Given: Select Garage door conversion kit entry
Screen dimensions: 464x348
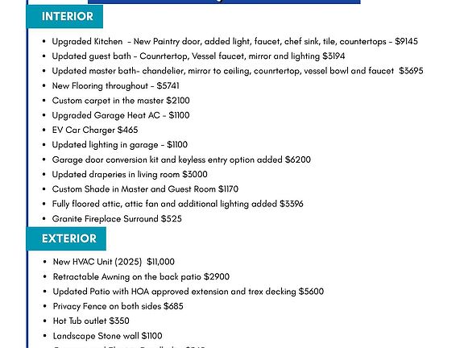Looking at the screenshot, I should pos(181,159).
